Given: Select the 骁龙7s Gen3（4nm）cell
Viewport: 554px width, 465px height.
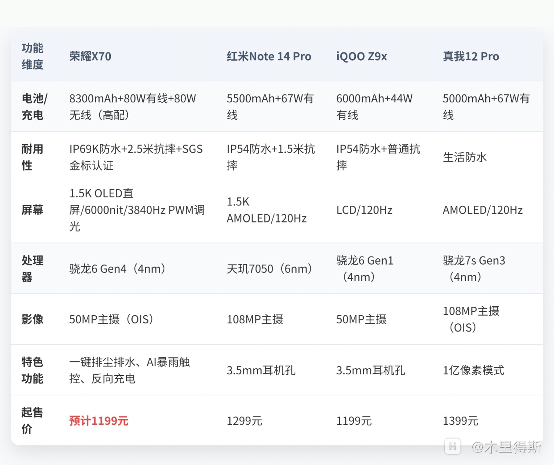Looking at the screenshot, I should (474, 269).
